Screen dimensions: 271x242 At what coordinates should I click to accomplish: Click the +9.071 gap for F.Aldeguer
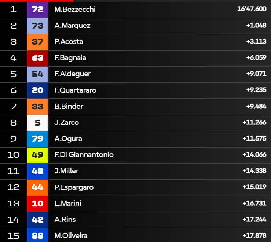[x=256, y=74]
